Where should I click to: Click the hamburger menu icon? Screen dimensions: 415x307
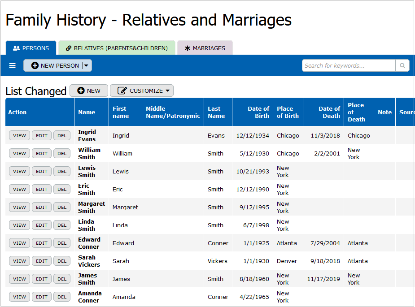(x=13, y=66)
